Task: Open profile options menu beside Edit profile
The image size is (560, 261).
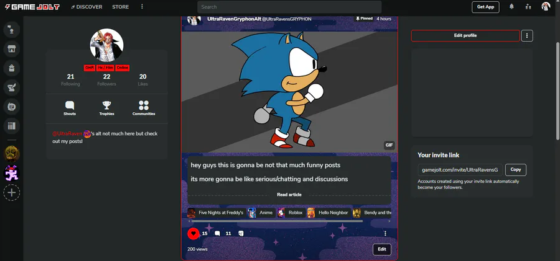Action: click(527, 35)
